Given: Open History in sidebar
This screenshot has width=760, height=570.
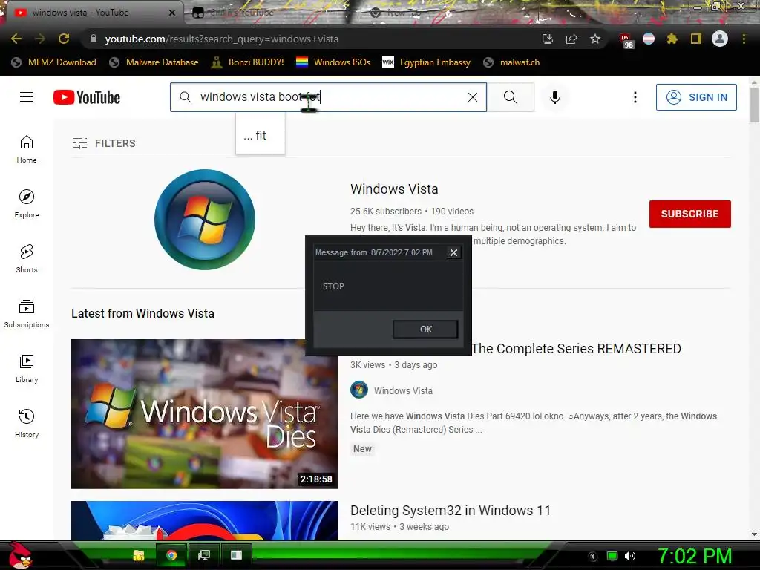Looking at the screenshot, I should click(x=27, y=423).
